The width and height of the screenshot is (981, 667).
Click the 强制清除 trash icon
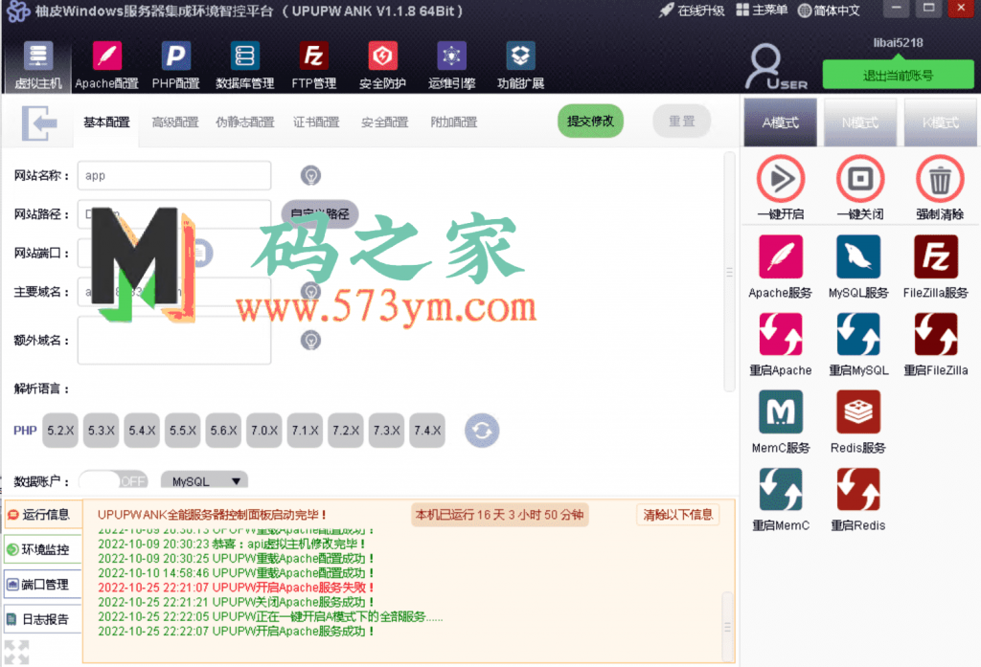(x=939, y=179)
